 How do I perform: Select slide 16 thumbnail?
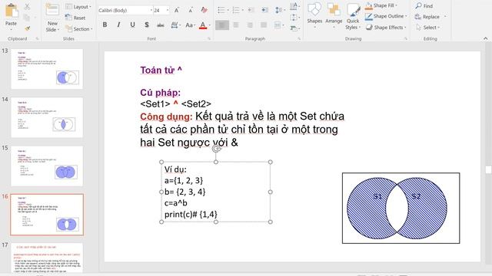[47, 215]
